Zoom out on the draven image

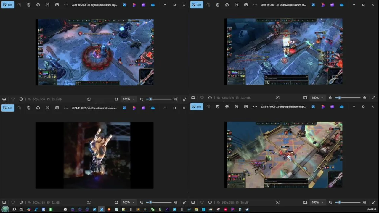pyautogui.click(x=330, y=98)
